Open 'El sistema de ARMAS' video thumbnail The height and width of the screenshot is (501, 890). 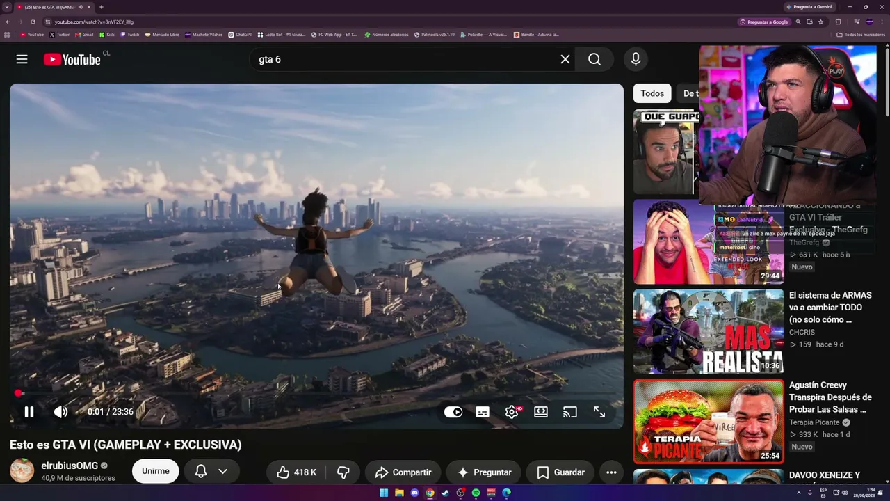pos(708,332)
